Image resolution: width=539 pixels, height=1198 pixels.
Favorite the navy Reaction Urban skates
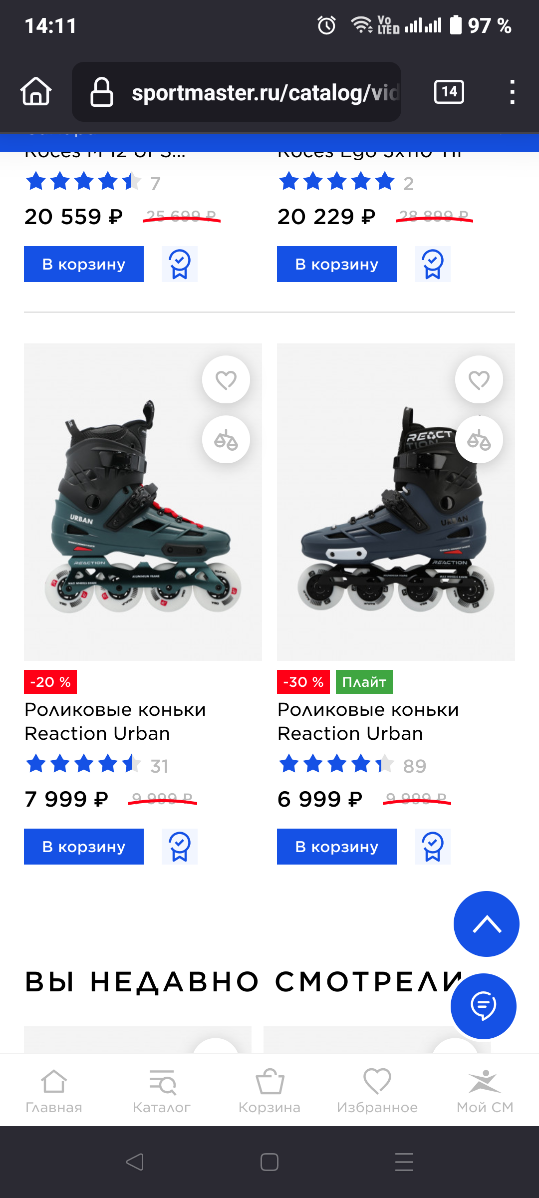(x=479, y=380)
